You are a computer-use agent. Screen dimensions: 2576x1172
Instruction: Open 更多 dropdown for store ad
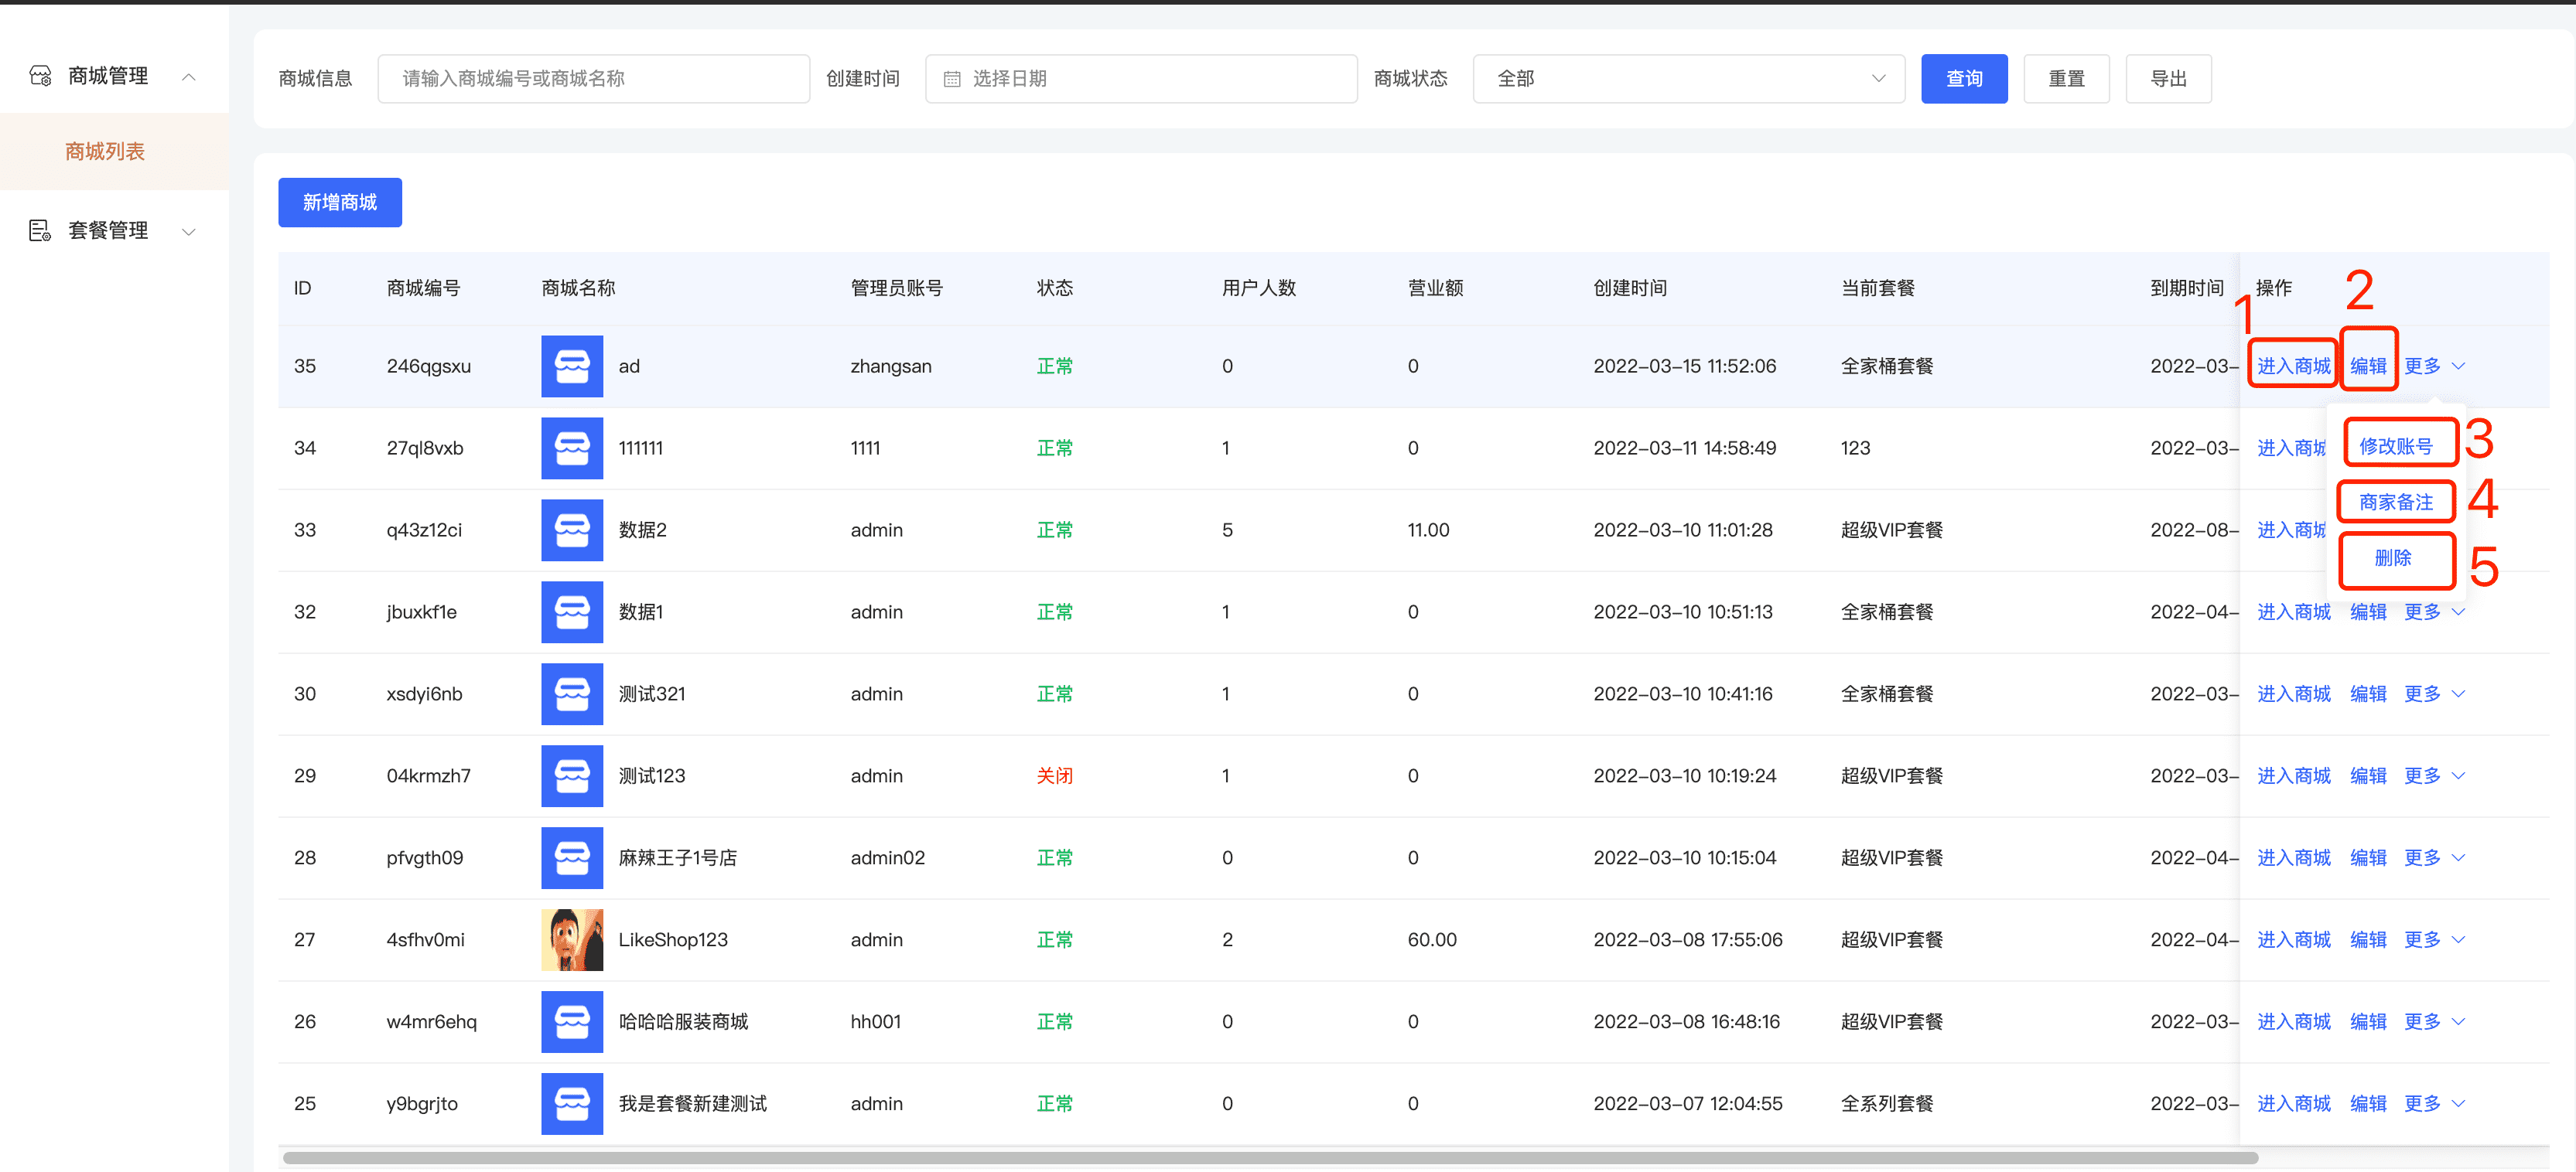coord(2434,366)
